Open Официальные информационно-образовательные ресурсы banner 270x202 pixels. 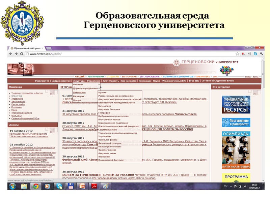pos(236,105)
